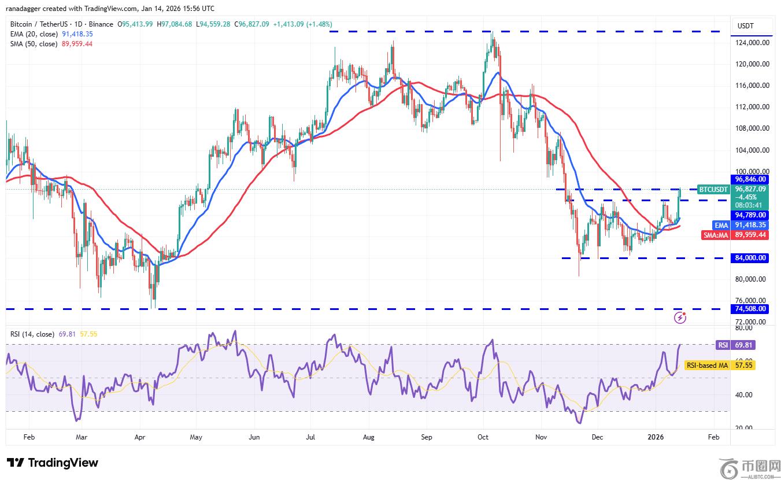The image size is (781, 480).
Task: Select the EMA (20, close) indicator legend
Action: [x=34, y=34]
